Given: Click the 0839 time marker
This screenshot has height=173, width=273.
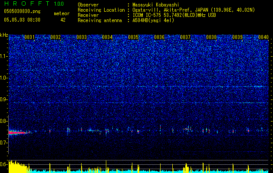Looking at the screenshot, I should pos(237,37).
